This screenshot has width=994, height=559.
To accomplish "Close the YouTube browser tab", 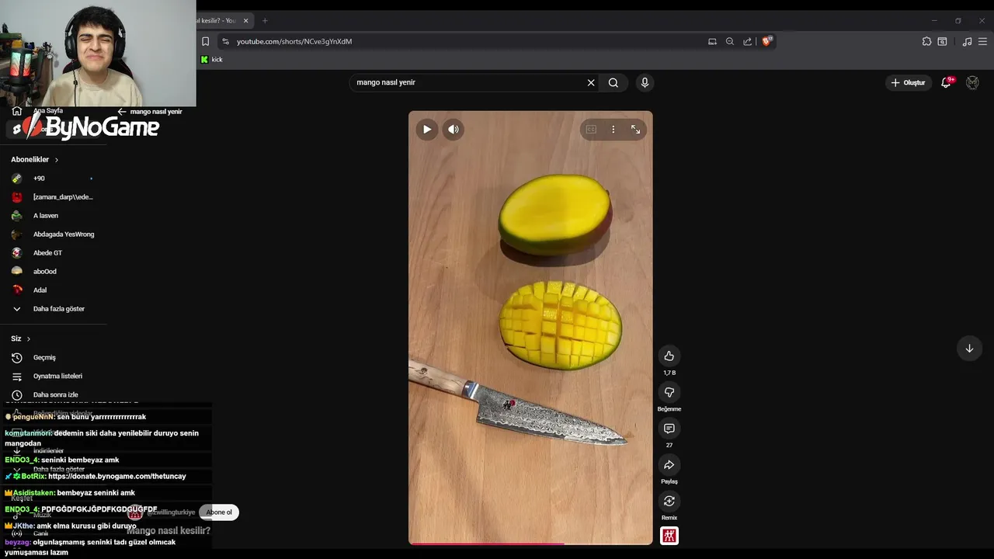I will (246, 20).
